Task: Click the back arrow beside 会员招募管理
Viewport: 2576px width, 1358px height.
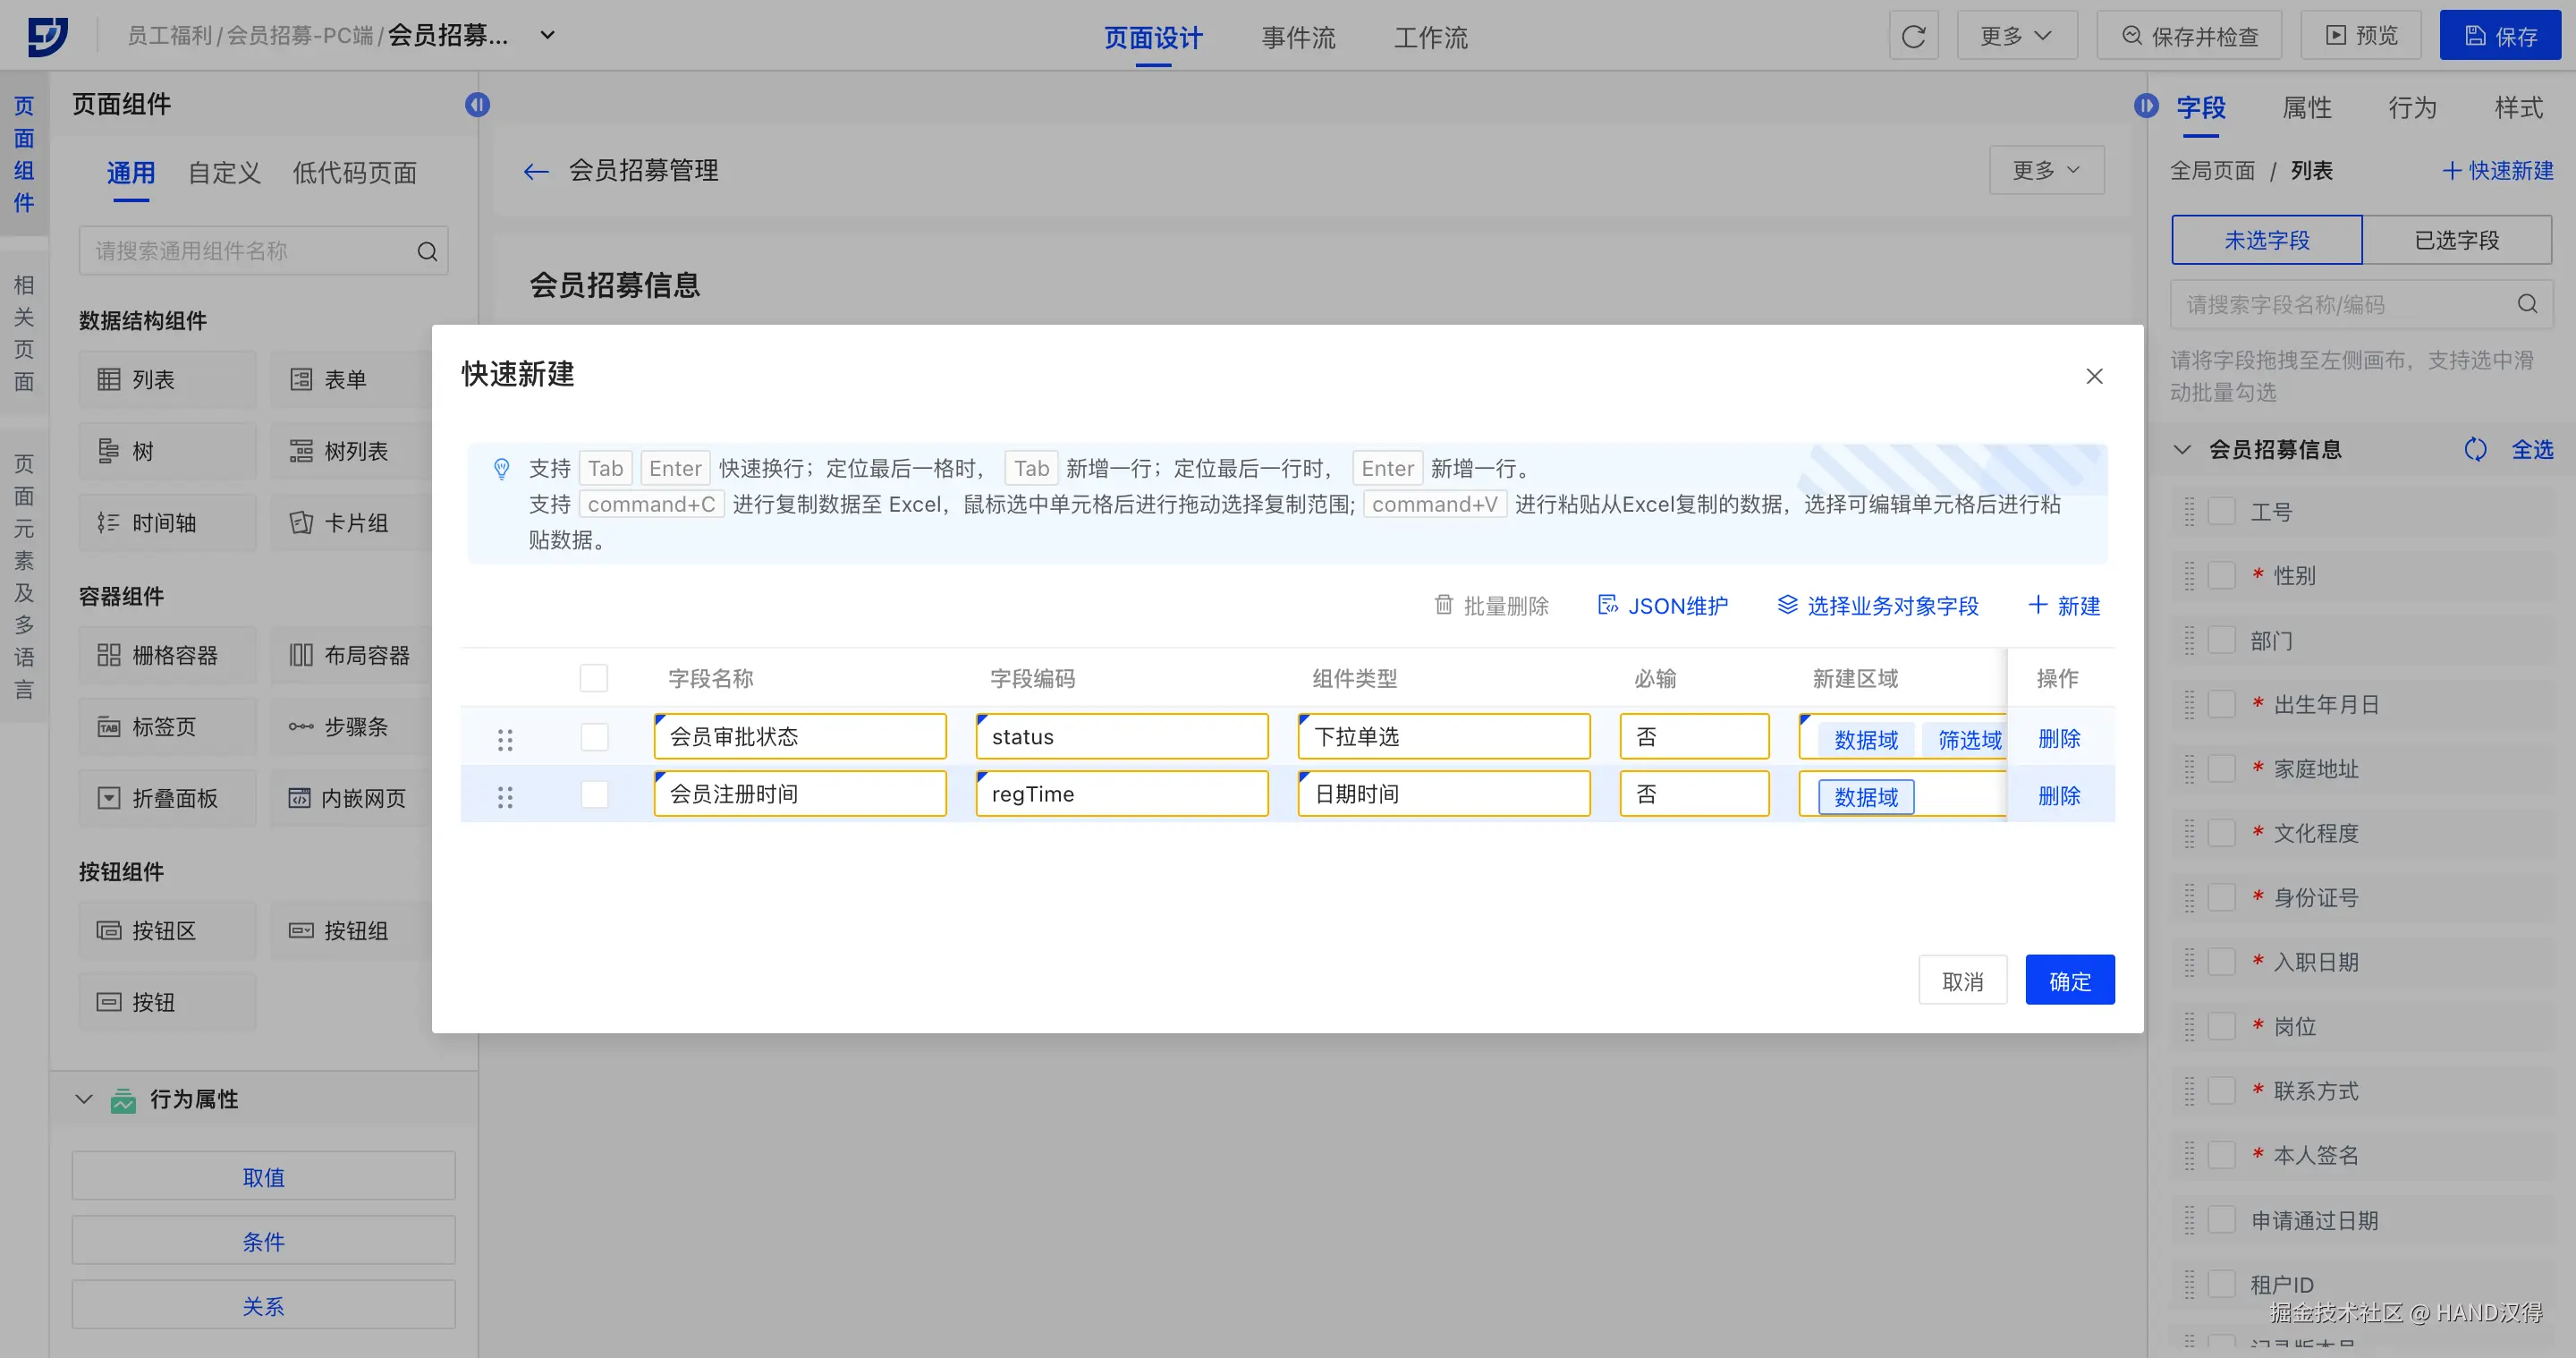Action: (536, 171)
